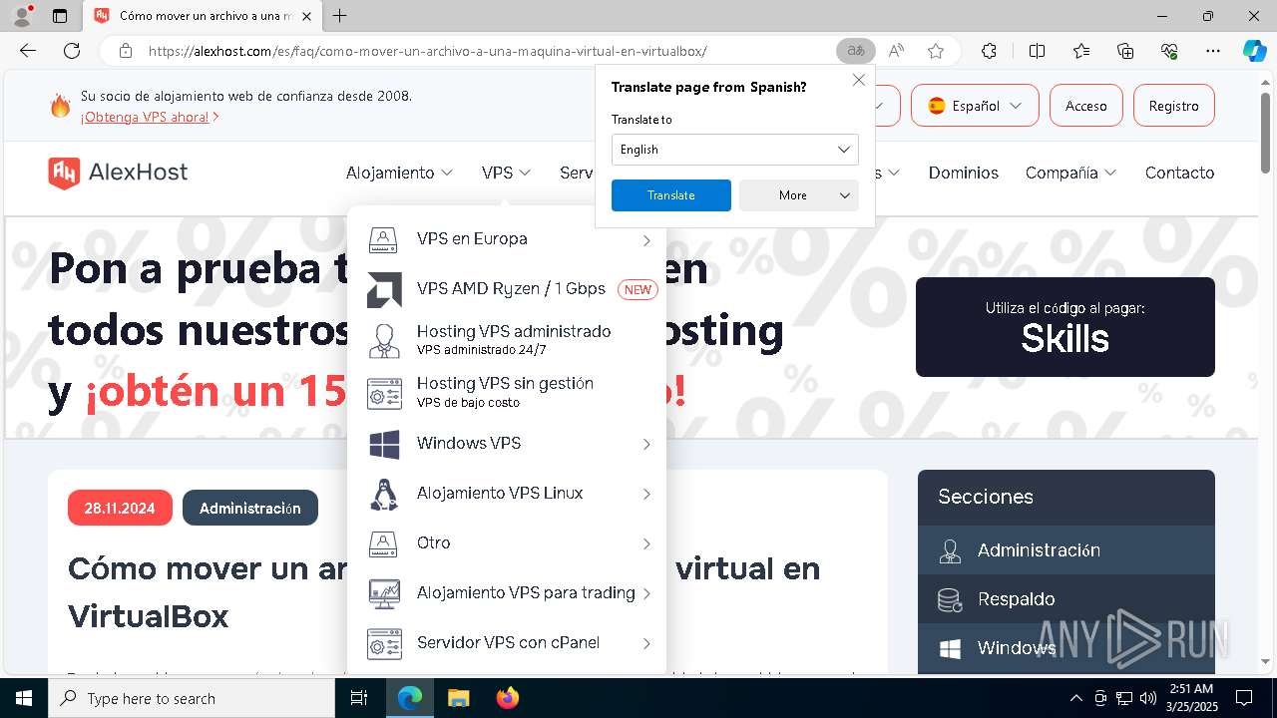This screenshot has width=1277, height=718.
Task: Open Settings and more ellipsis
Action: pyautogui.click(x=1213, y=51)
